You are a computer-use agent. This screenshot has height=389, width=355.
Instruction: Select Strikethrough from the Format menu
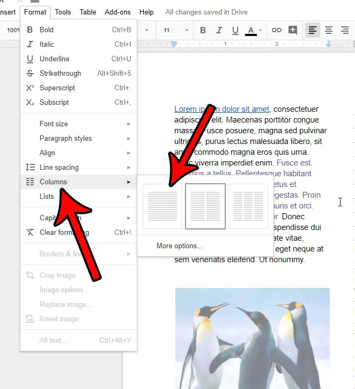click(x=60, y=73)
